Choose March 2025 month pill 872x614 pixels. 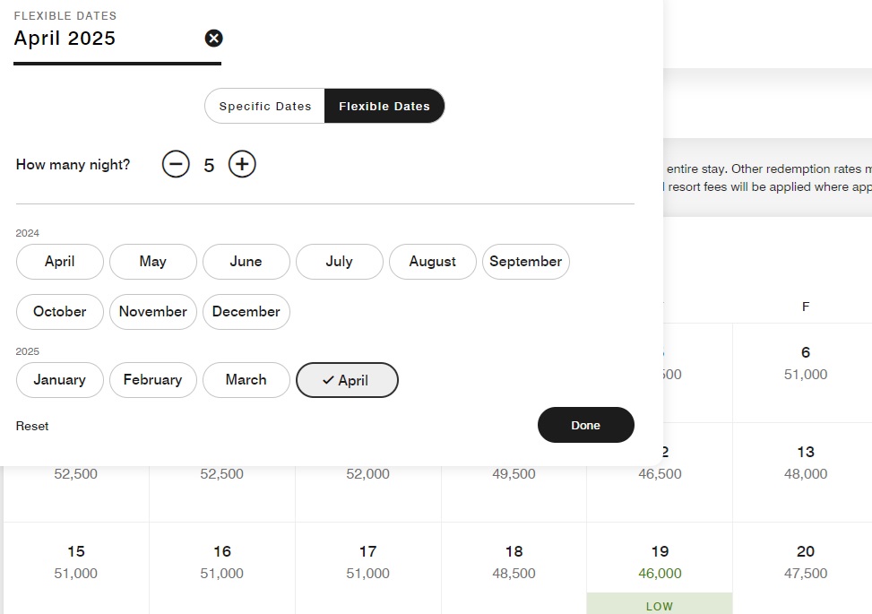click(246, 380)
